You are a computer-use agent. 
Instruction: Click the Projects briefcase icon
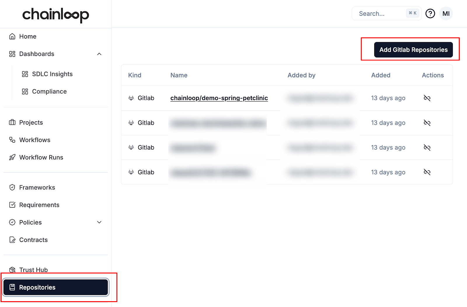[12, 122]
